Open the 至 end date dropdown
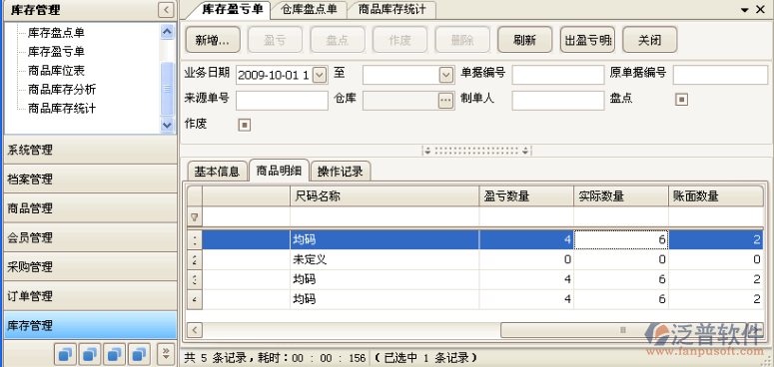 click(x=445, y=75)
